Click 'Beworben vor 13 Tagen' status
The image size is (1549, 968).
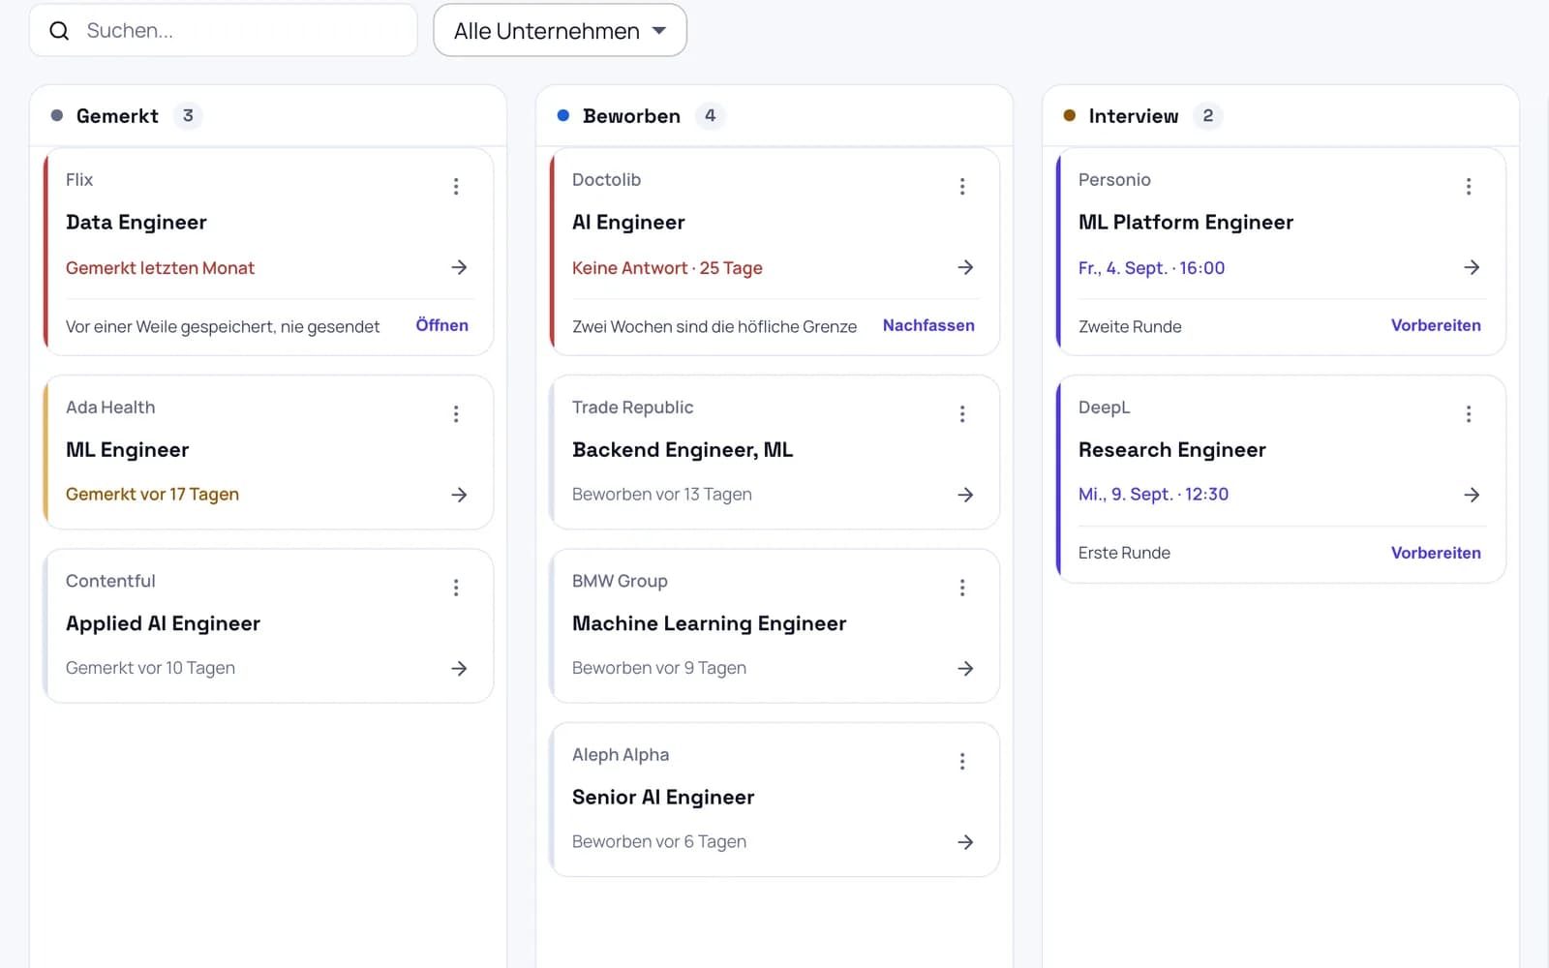click(662, 495)
